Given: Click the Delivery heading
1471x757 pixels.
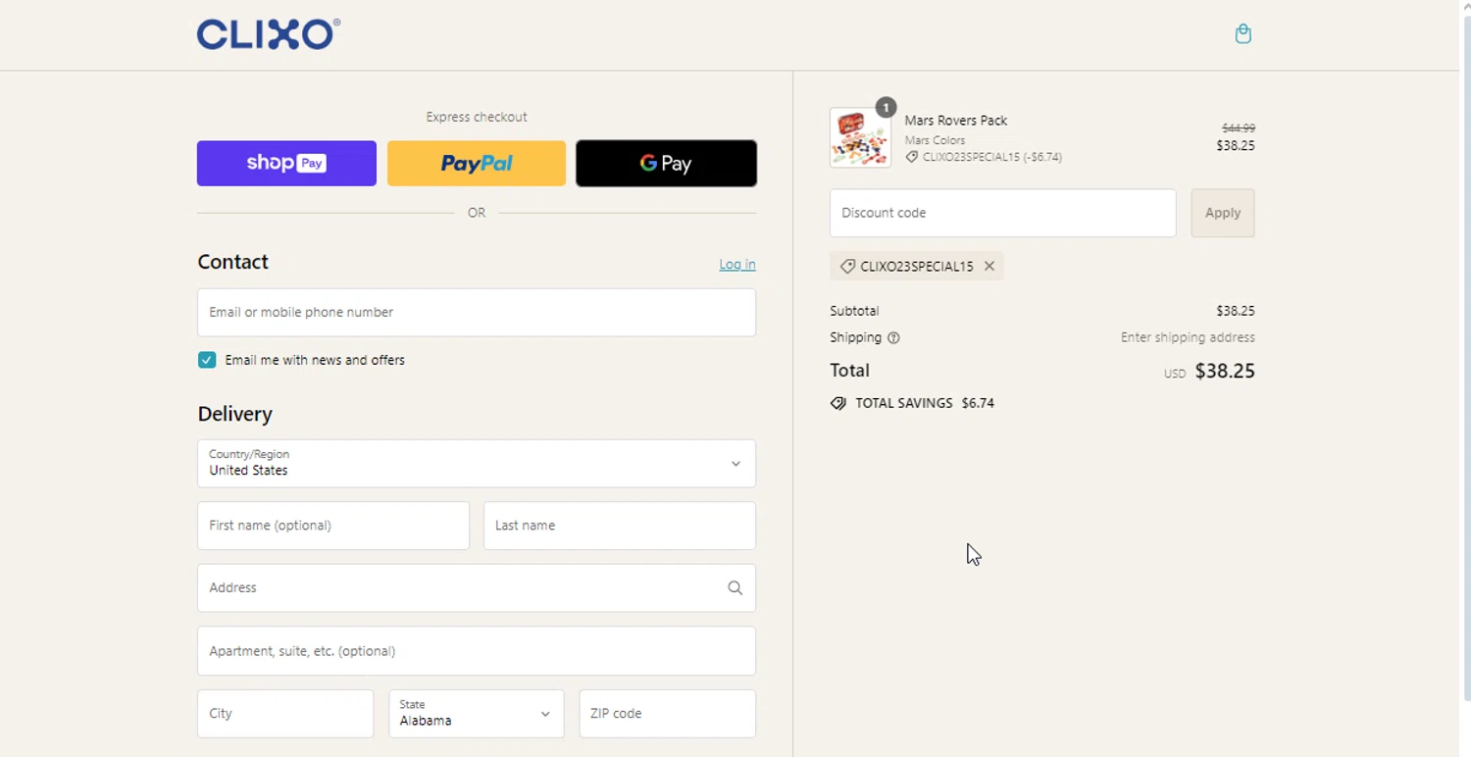Looking at the screenshot, I should point(235,414).
